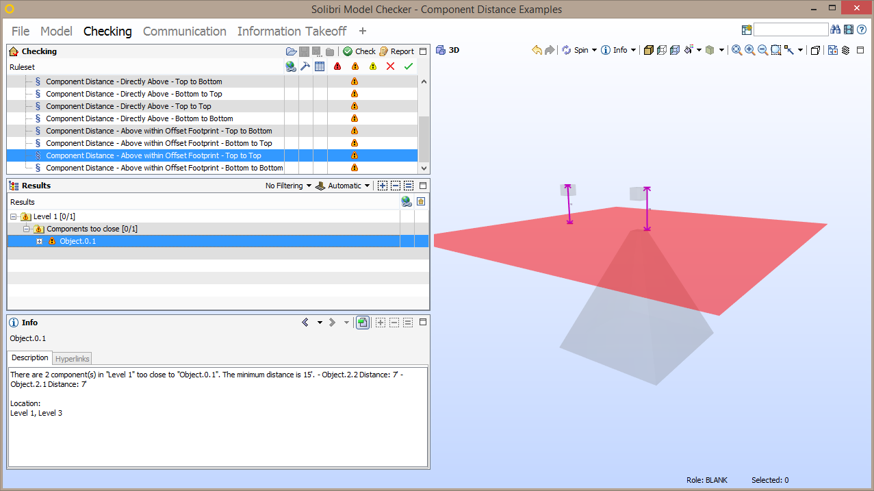Click the solid box rendering icon
Image resolution: width=874 pixels, height=491 pixels.
(x=649, y=50)
